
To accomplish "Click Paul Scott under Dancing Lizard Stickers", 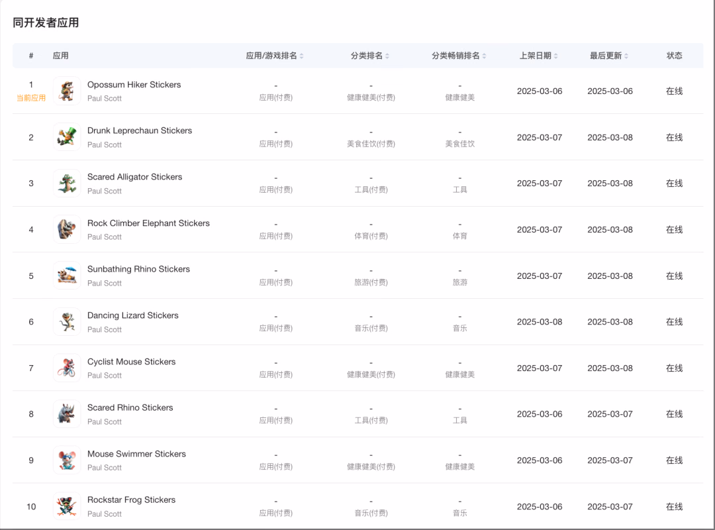I will (x=105, y=330).
